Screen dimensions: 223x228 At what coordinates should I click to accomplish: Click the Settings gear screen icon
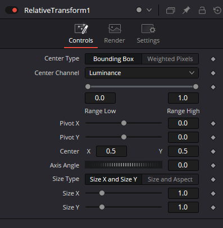(148, 29)
